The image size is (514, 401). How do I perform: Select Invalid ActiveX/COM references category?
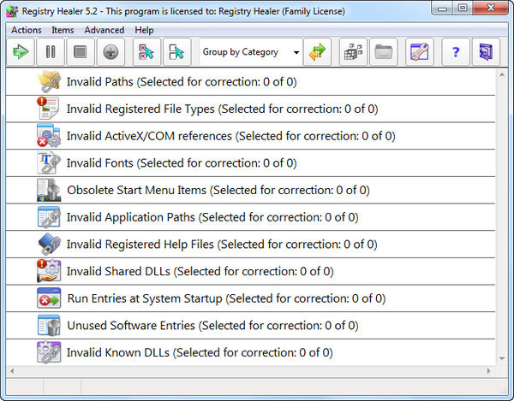pyautogui.click(x=230, y=136)
